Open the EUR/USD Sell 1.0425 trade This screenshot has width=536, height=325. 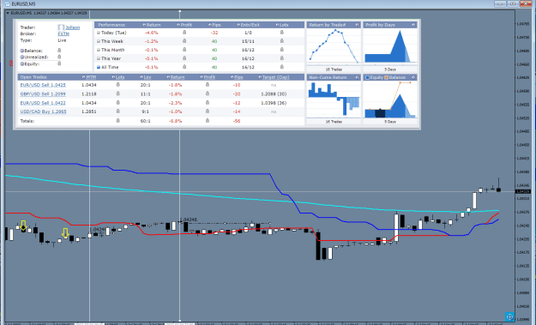(43, 85)
